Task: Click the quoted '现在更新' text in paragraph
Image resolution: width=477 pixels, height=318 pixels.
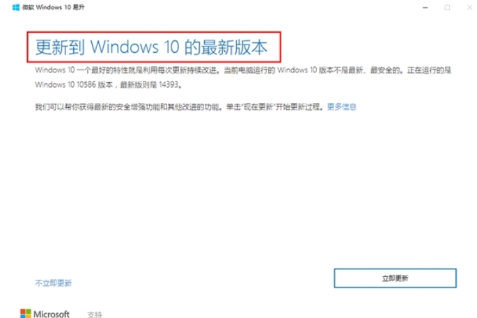Action: coord(258,106)
